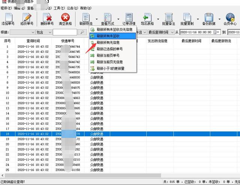Open calendar picker in start date field
Viewport: 240px width, 185px height.
[x=216, y=32]
